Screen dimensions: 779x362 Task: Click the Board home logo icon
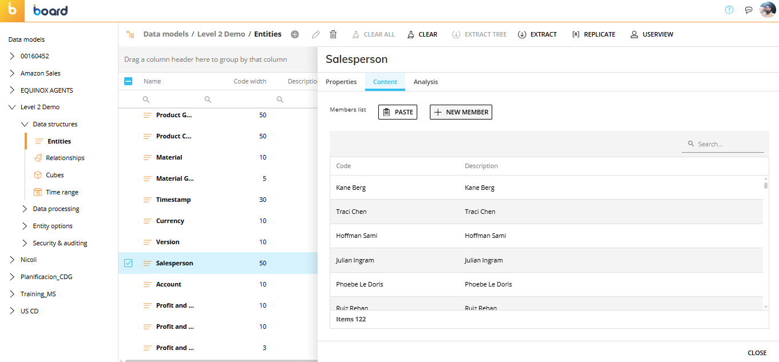pyautogui.click(x=12, y=11)
